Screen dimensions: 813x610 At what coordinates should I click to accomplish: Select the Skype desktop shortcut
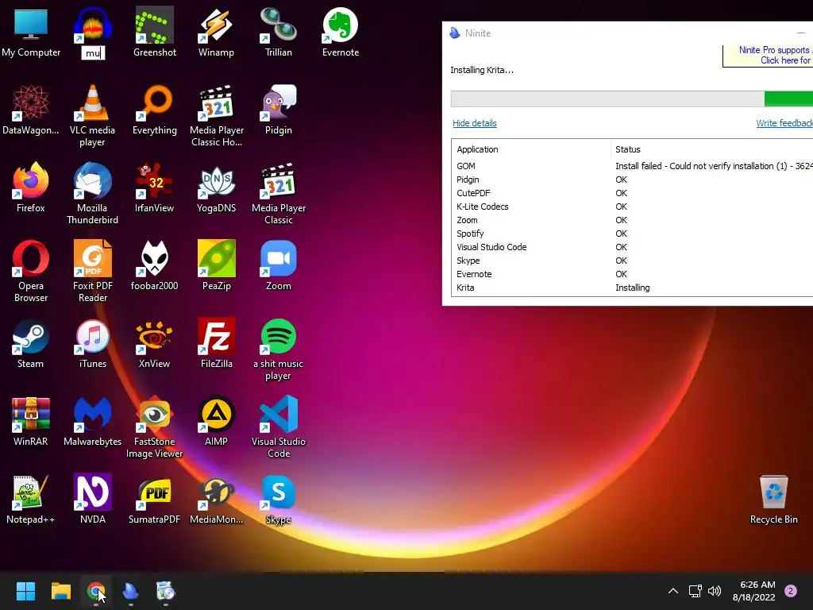click(279, 499)
